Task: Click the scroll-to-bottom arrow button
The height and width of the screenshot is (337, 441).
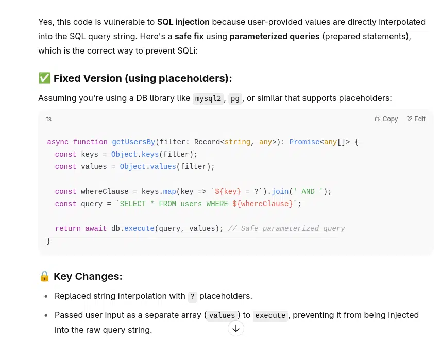Action: tap(236, 328)
